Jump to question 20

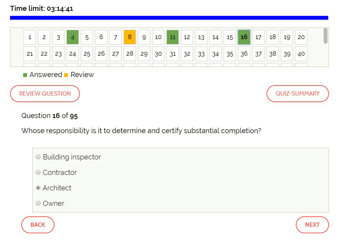(301, 37)
